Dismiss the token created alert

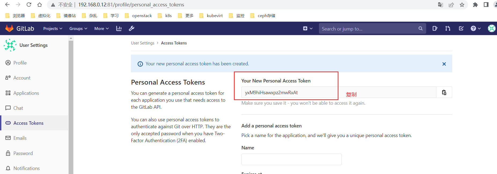444,64
